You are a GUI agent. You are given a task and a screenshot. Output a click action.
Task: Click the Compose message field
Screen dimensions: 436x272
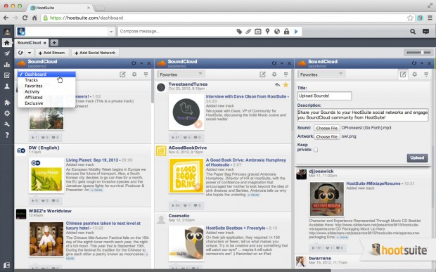click(x=177, y=32)
